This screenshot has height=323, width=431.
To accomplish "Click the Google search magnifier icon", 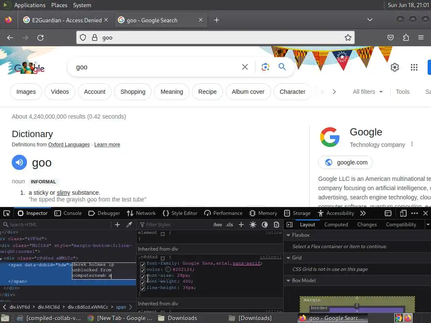I will pyautogui.click(x=282, y=67).
